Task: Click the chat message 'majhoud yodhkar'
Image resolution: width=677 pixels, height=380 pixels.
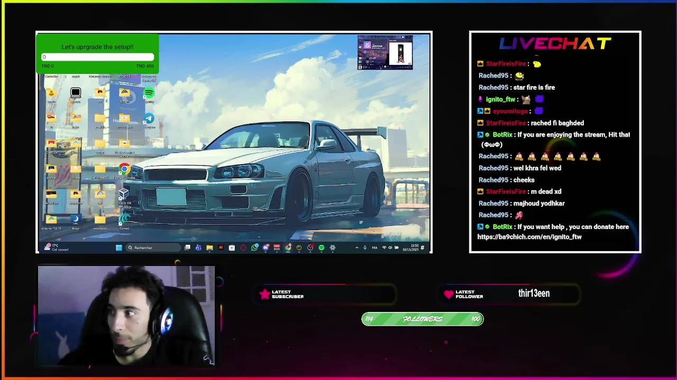Action: coord(539,204)
